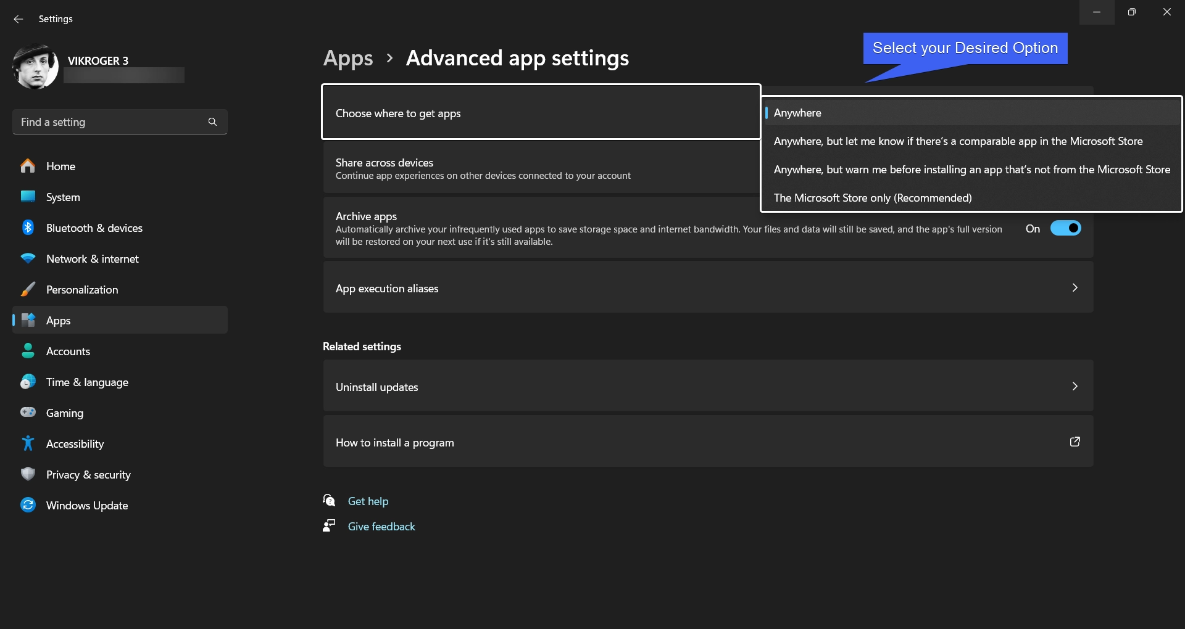This screenshot has width=1185, height=629.
Task: Click the Apps icon in sidebar
Action: pyautogui.click(x=28, y=320)
